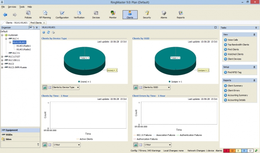Switch Client Errors panel to chart view
This screenshot has height=153, width=260.
click(136, 145)
